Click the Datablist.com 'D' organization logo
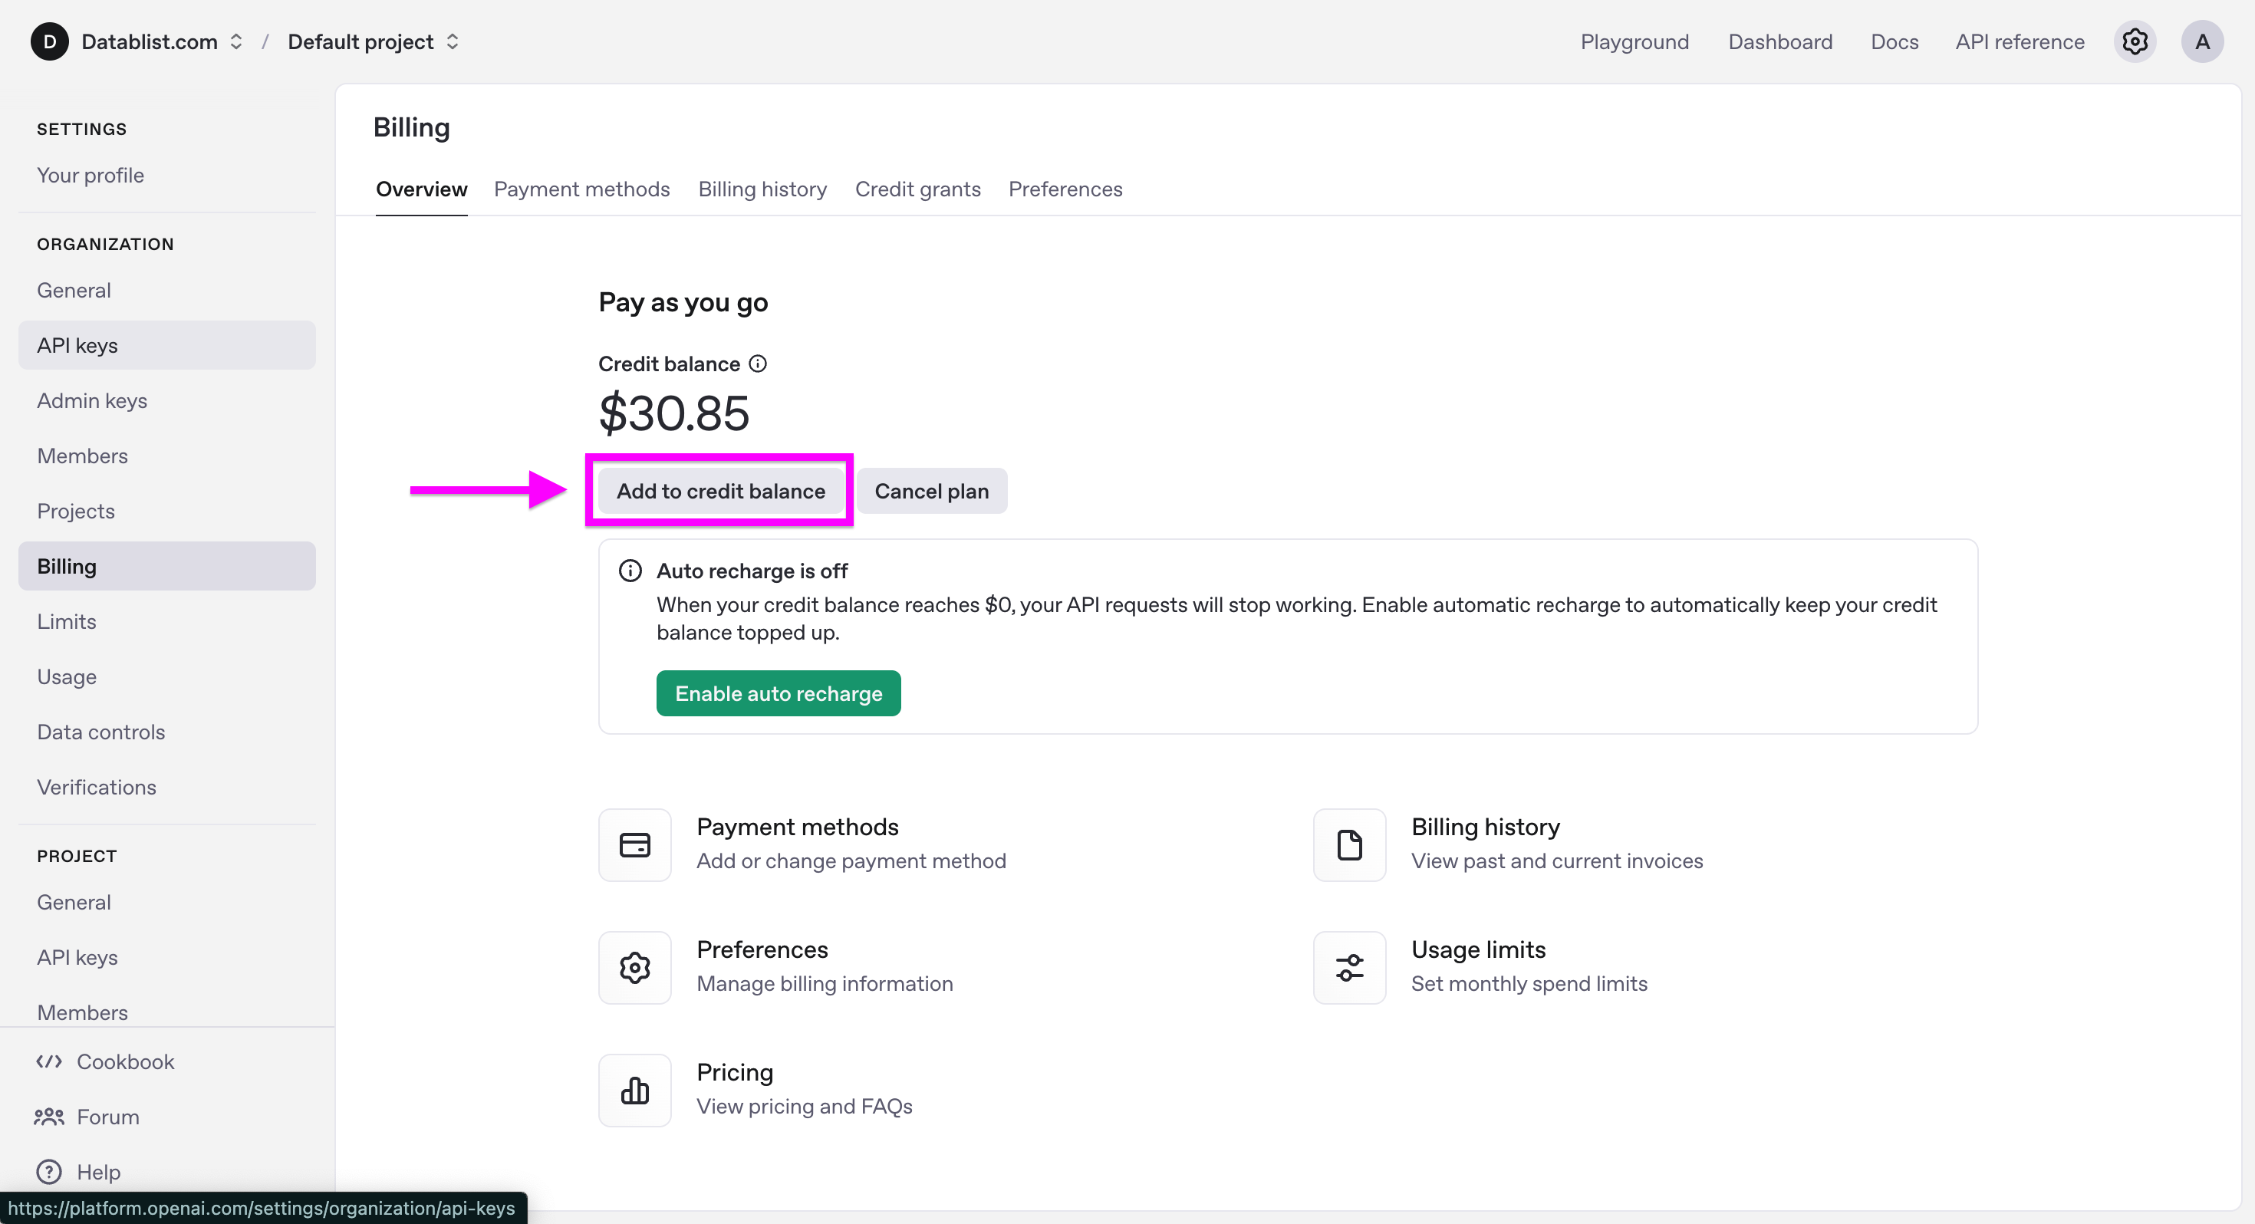Viewport: 2255px width, 1224px height. (x=50, y=42)
